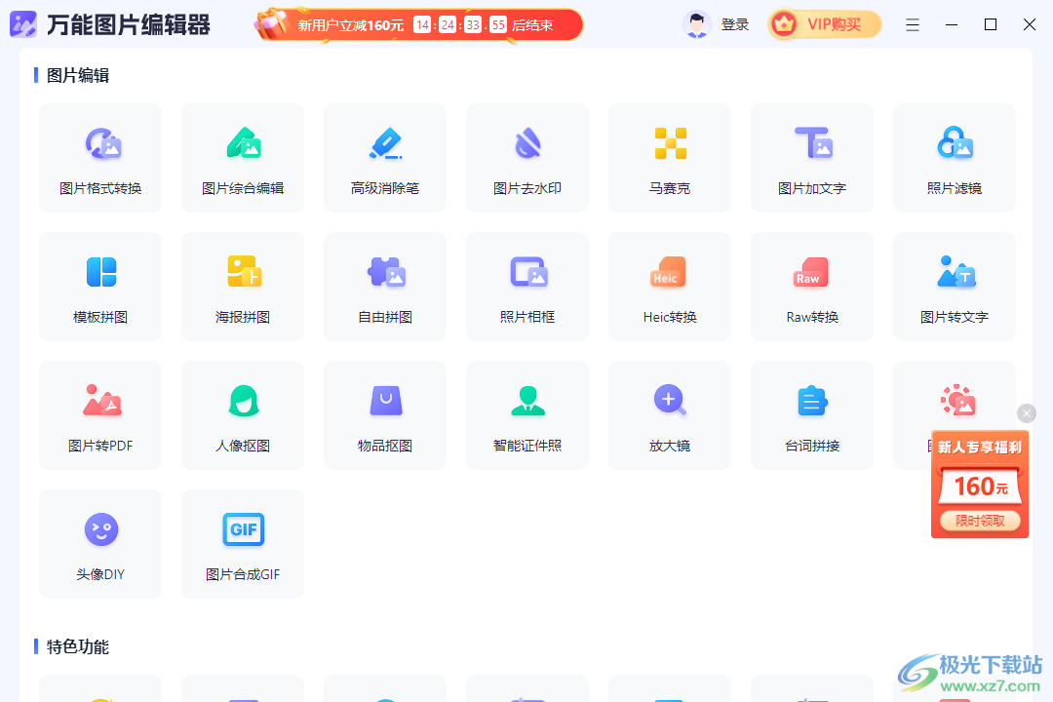1053x702 pixels.
Task: Start Raw转换 converter
Action: click(x=812, y=287)
